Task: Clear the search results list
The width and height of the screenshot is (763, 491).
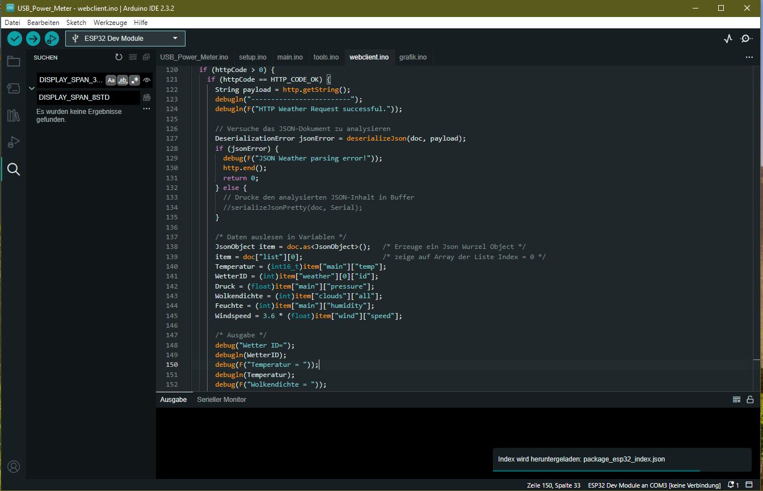Action: 133,57
